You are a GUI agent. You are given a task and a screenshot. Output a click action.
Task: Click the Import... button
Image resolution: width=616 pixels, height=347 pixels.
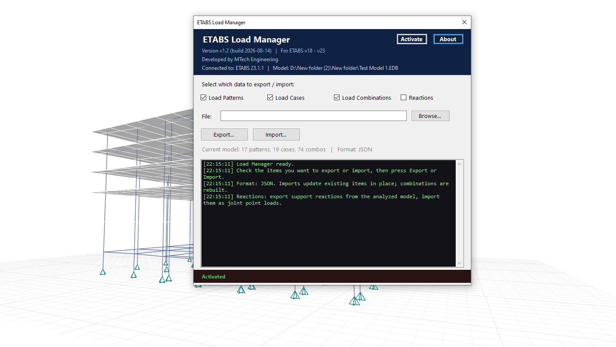[276, 134]
